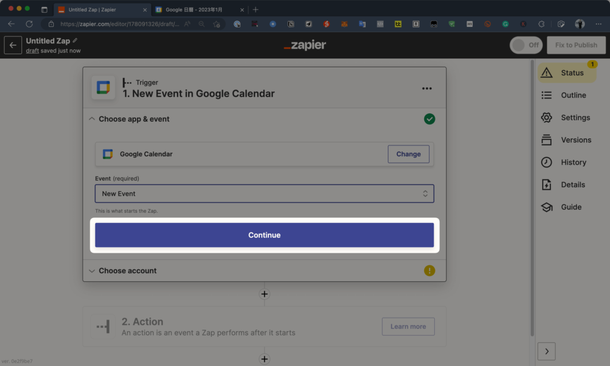Open the browser zoom magnifier icon

(201, 24)
